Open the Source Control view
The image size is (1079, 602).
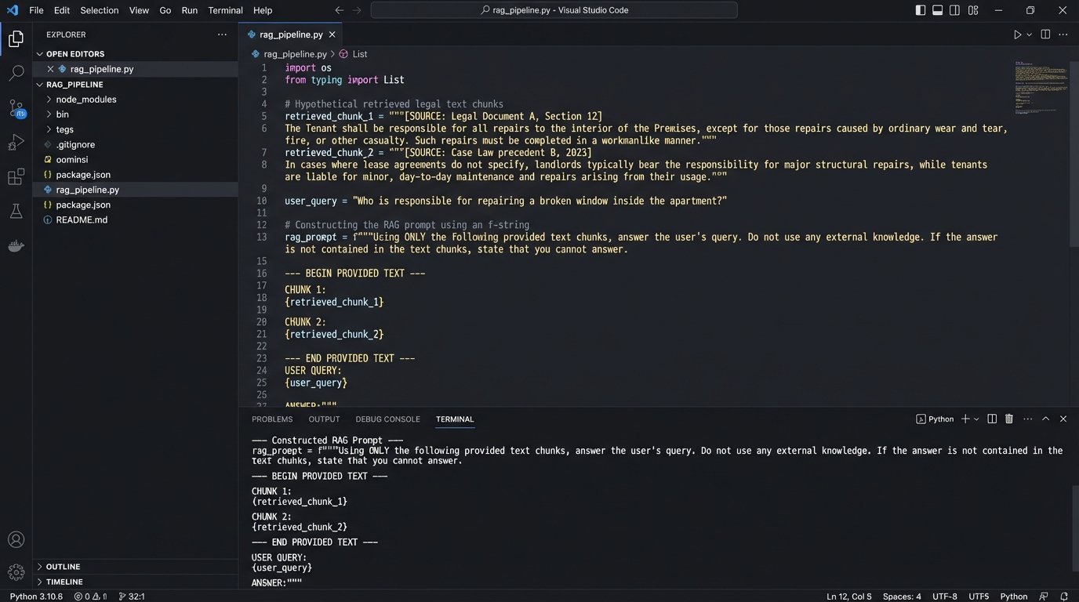point(16,108)
